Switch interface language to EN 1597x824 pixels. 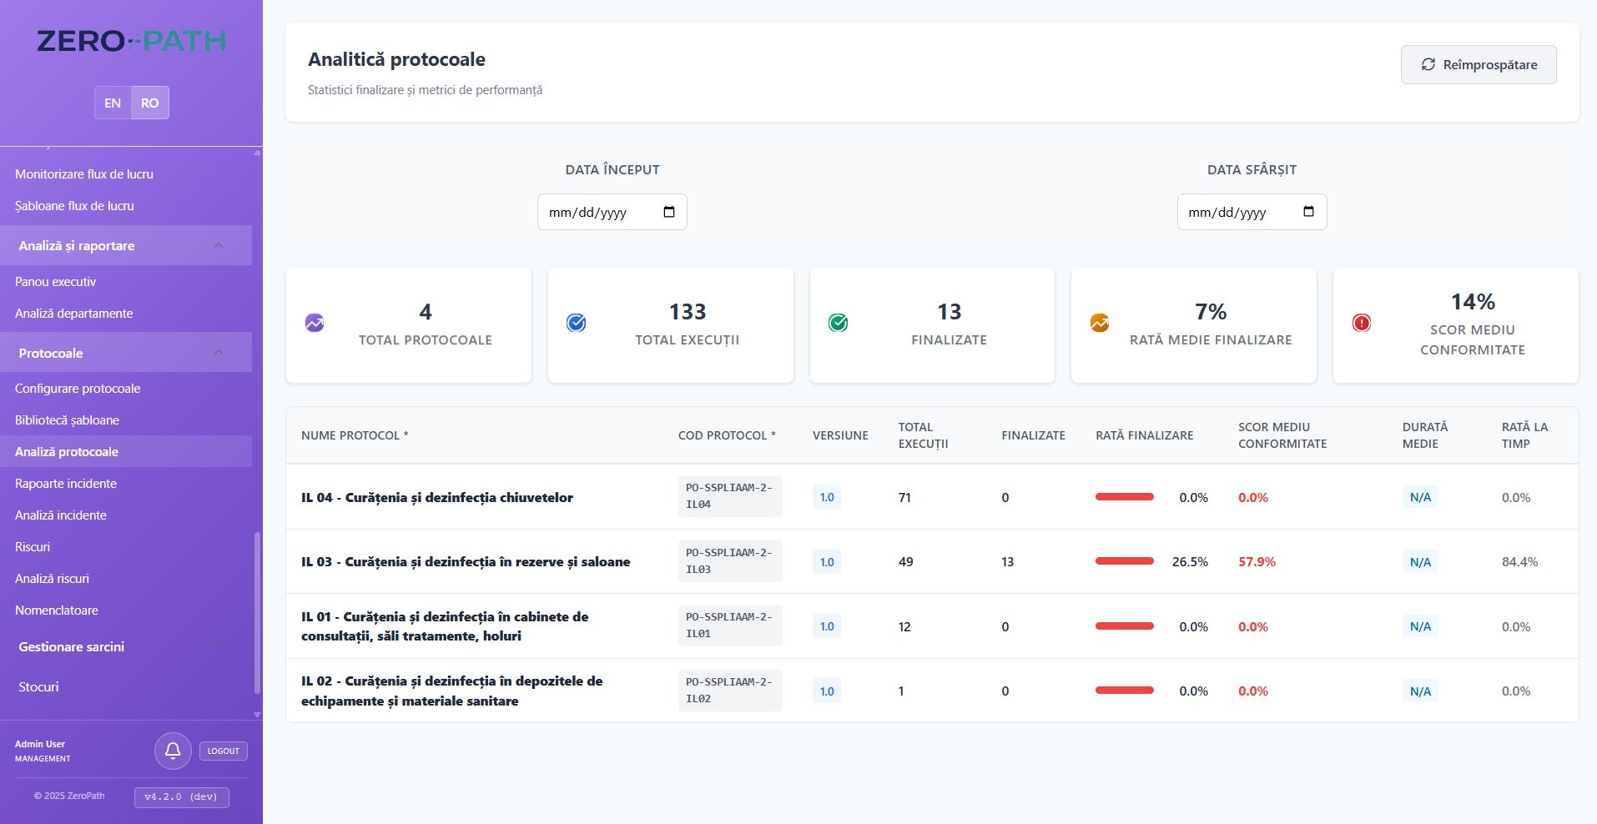[x=113, y=102]
